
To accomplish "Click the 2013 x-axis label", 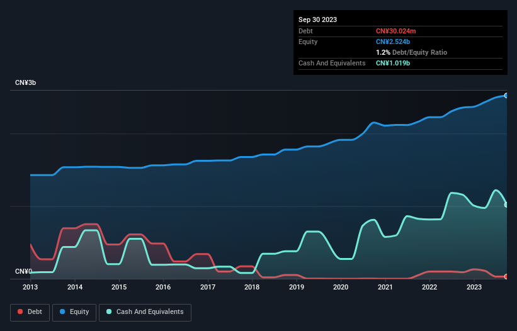I will 30,287.
